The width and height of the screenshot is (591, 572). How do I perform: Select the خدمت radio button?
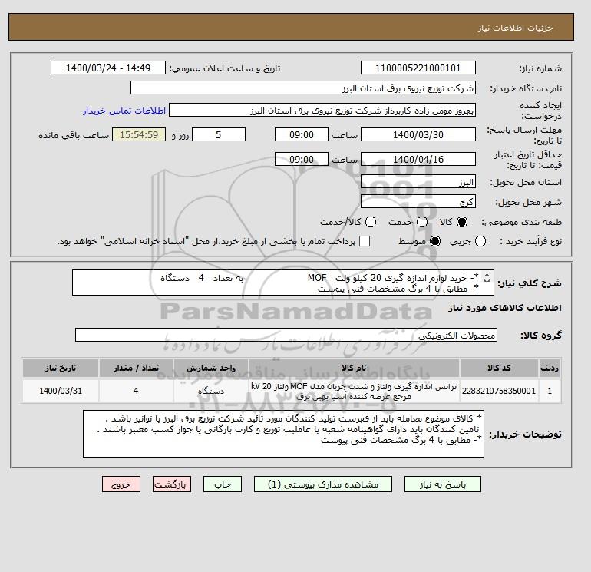[x=422, y=222]
